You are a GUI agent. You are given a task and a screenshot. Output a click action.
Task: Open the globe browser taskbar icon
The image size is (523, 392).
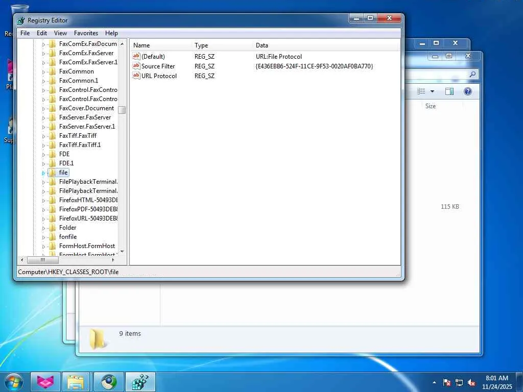[x=109, y=382]
